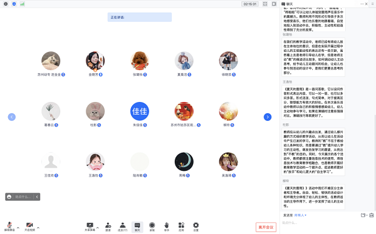Raise hand using the hand icon
Viewport: 376px width, 234px height.
pos(167,226)
